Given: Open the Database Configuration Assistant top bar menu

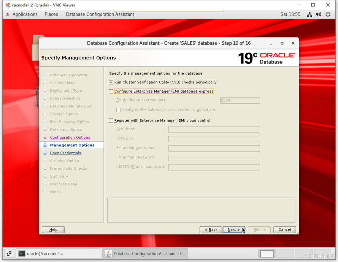Looking at the screenshot, I should (x=100, y=14).
